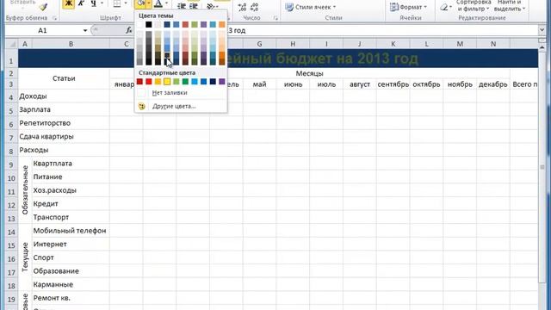
Task: Select Нет заливки menu option
Action: (x=181, y=93)
